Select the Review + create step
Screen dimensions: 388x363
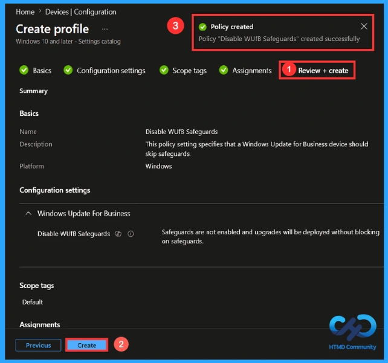coord(323,71)
